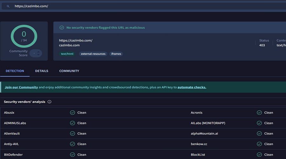Viewport: 286px width, 159px height.
Task: Click the Antiy-AVL Clean check icon
Action: tap(72, 144)
